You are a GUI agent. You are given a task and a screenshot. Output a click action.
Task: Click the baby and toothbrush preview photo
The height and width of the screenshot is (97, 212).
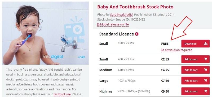click(x=45, y=33)
